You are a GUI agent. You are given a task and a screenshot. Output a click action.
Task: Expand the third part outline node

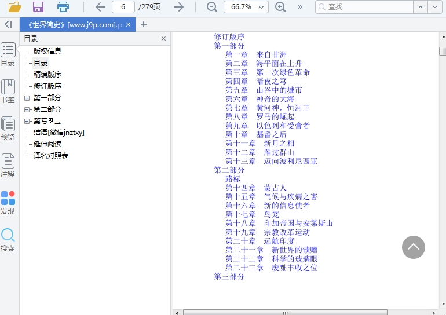pos(27,122)
